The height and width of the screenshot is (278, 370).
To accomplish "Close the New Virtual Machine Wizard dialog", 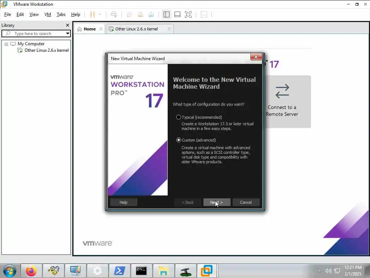I will click(x=256, y=57).
